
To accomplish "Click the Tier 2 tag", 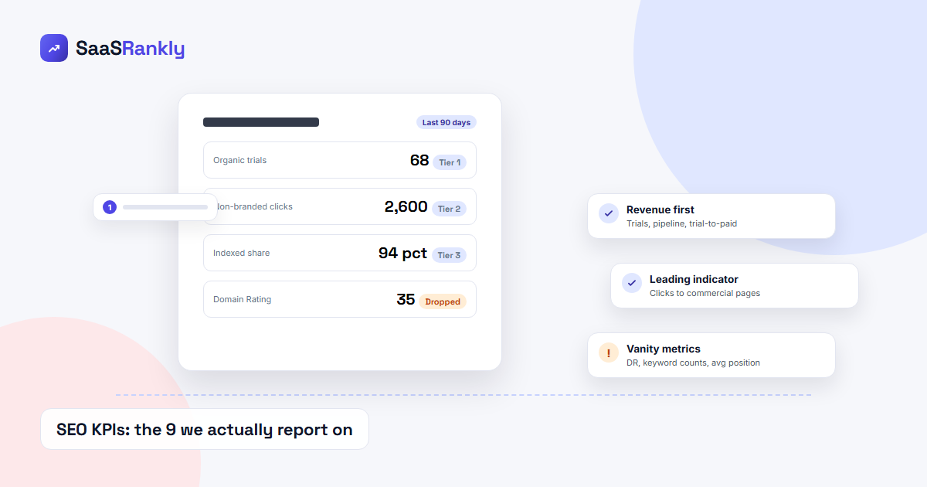I will 449,209.
